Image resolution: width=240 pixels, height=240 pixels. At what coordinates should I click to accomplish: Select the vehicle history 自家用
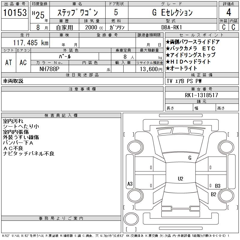64,28
